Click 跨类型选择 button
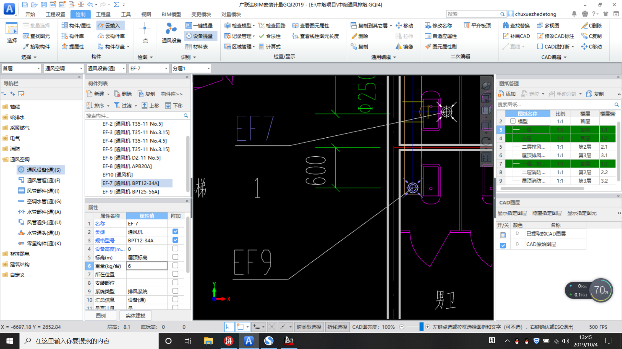Screen dimensions: 622x349 tap(309, 327)
